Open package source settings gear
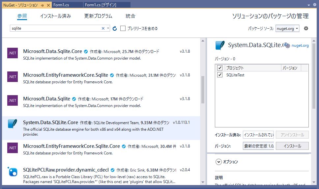 (x=306, y=28)
